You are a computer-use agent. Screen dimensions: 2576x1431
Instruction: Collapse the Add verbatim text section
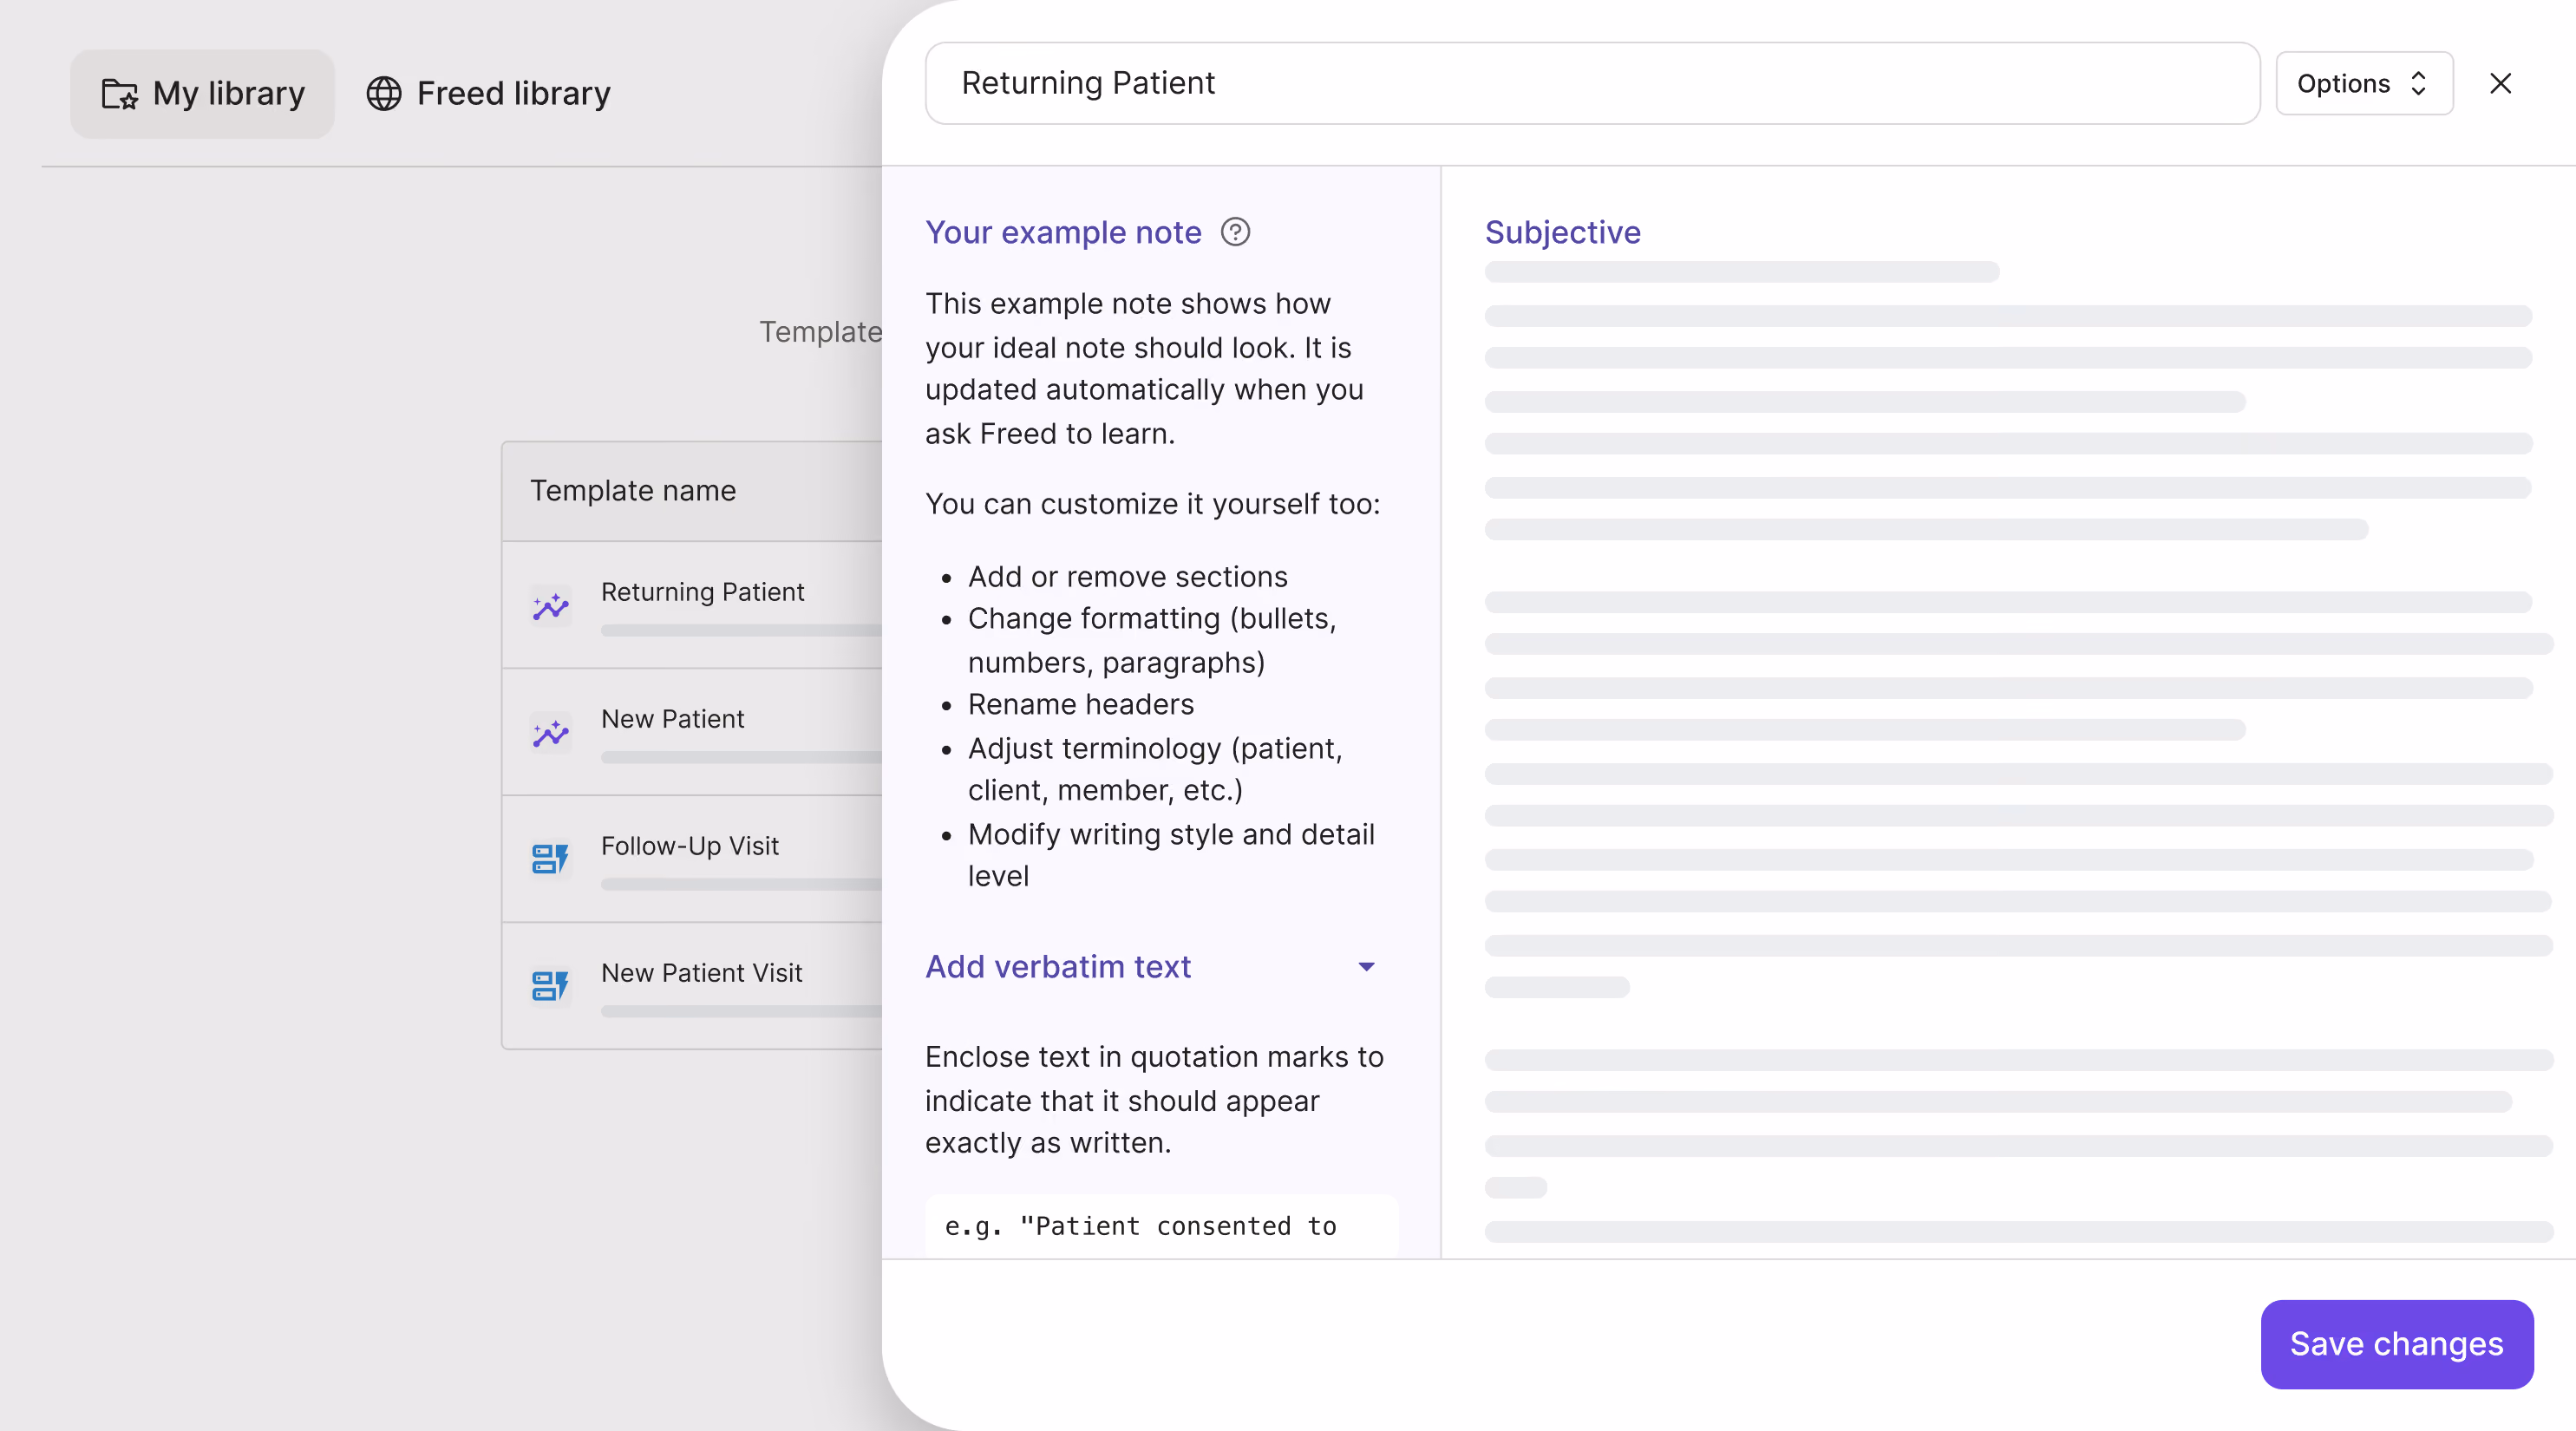tap(1366, 967)
